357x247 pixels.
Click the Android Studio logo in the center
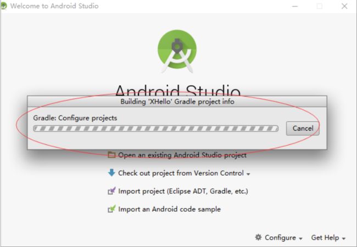point(177,52)
